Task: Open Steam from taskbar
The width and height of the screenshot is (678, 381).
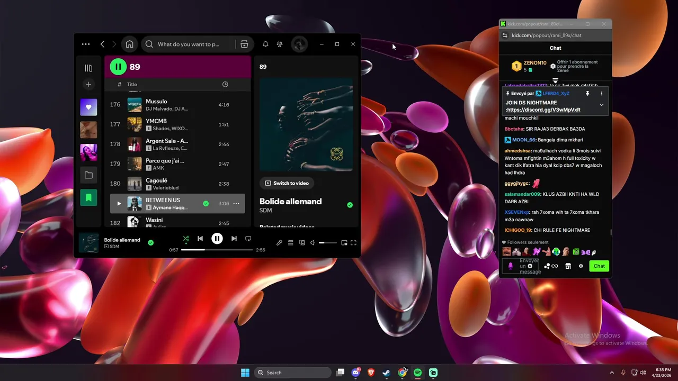Action: [387, 373]
